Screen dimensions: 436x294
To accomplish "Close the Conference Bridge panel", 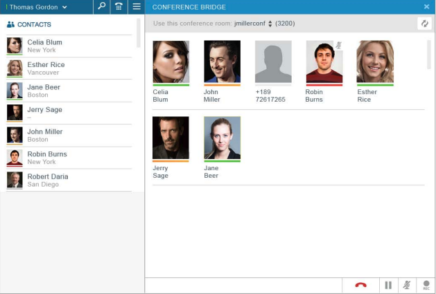I will pos(426,7).
